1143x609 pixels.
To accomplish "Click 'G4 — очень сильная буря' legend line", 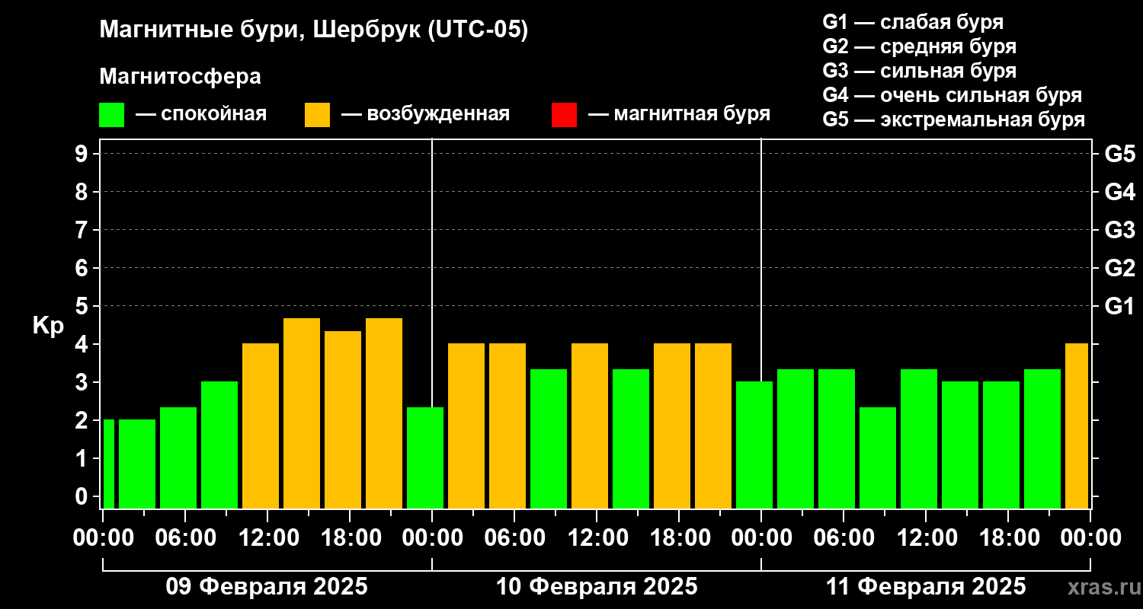I will (952, 95).
